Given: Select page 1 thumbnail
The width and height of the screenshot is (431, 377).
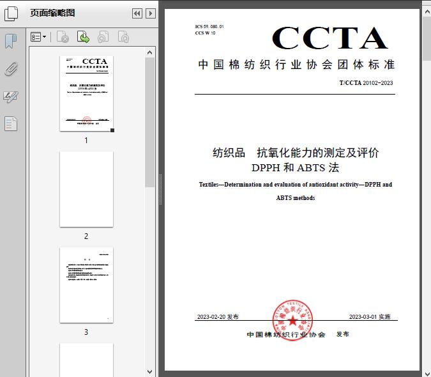Looking at the screenshot, I should [x=87, y=93].
